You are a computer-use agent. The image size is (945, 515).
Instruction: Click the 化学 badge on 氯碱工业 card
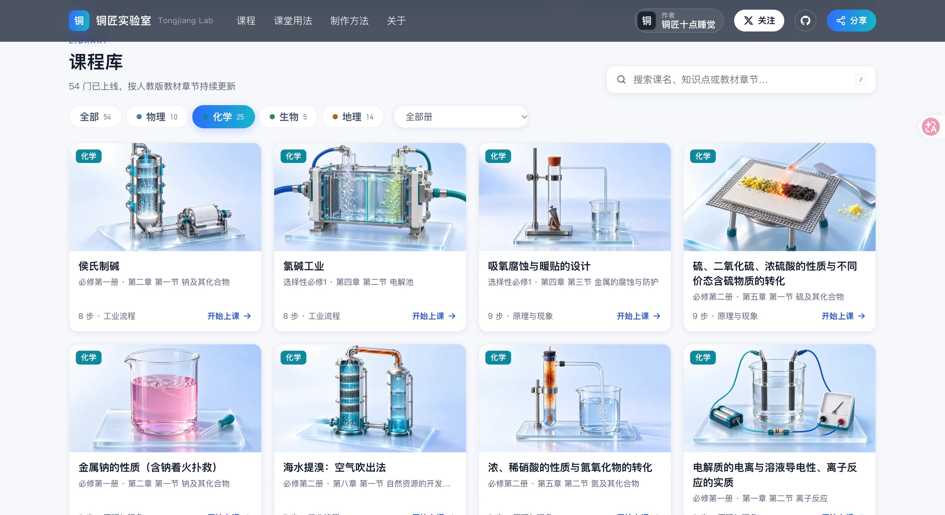coord(293,156)
